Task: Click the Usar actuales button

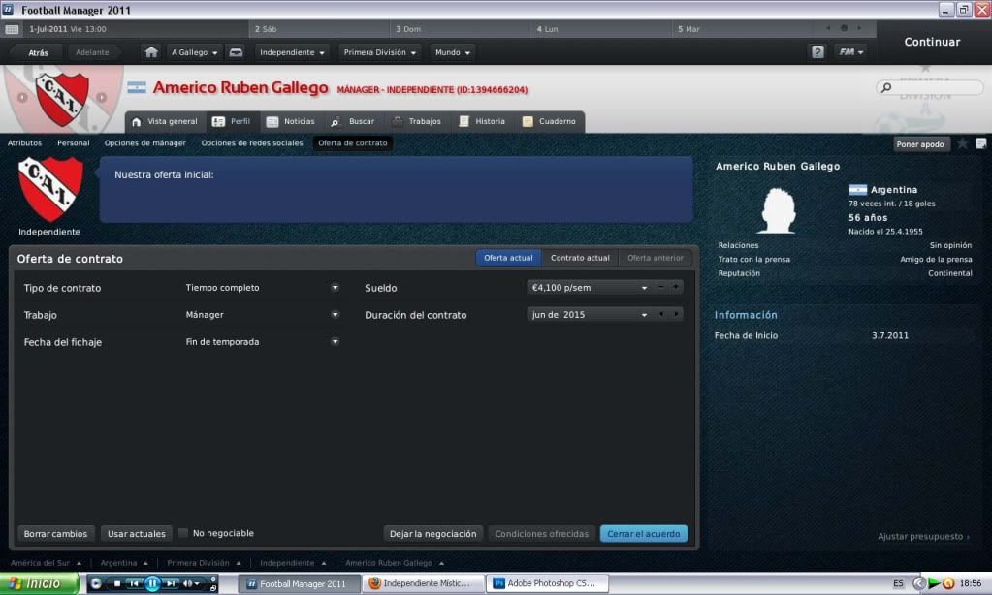Action: (137, 534)
